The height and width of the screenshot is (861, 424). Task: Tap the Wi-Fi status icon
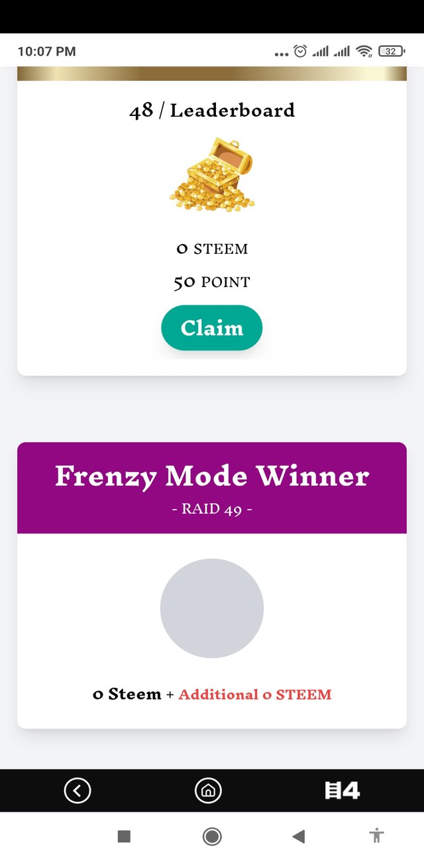coord(364,51)
